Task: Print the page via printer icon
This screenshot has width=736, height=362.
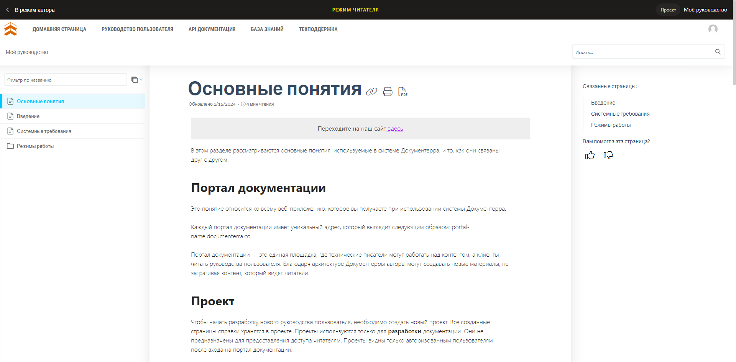Action: pos(387,92)
